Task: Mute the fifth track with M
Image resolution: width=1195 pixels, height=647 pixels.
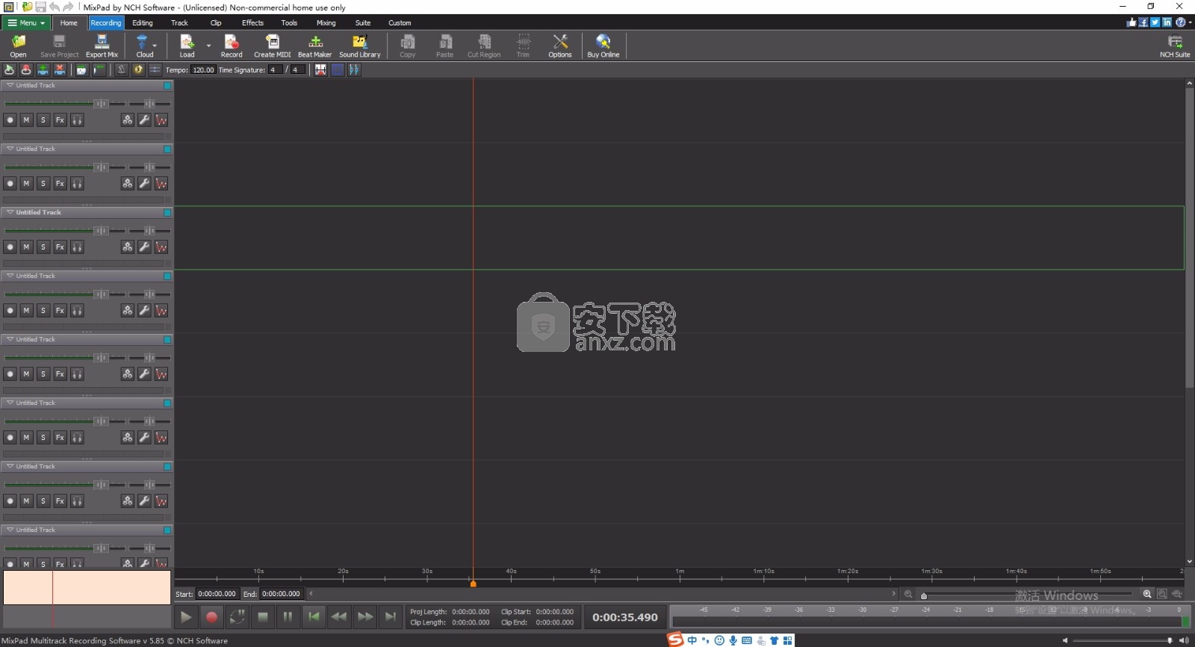Action: click(x=27, y=374)
